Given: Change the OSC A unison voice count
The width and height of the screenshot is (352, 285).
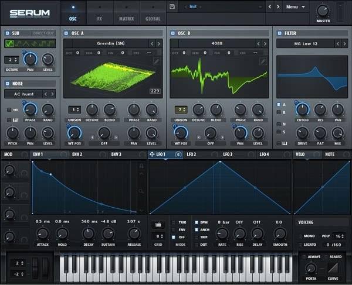Looking at the screenshot, I should pos(75,110).
